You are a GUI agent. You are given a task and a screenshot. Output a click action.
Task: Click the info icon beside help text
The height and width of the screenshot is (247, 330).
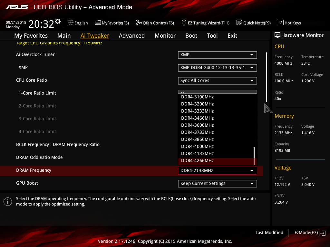tap(8, 202)
